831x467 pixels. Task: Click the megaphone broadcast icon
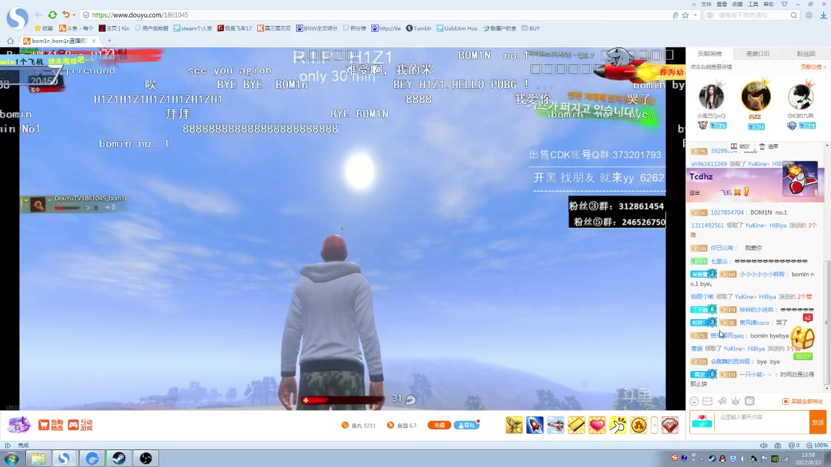pyautogui.click(x=722, y=401)
